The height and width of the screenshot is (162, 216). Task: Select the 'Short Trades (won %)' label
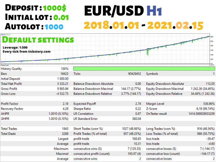[88, 129]
